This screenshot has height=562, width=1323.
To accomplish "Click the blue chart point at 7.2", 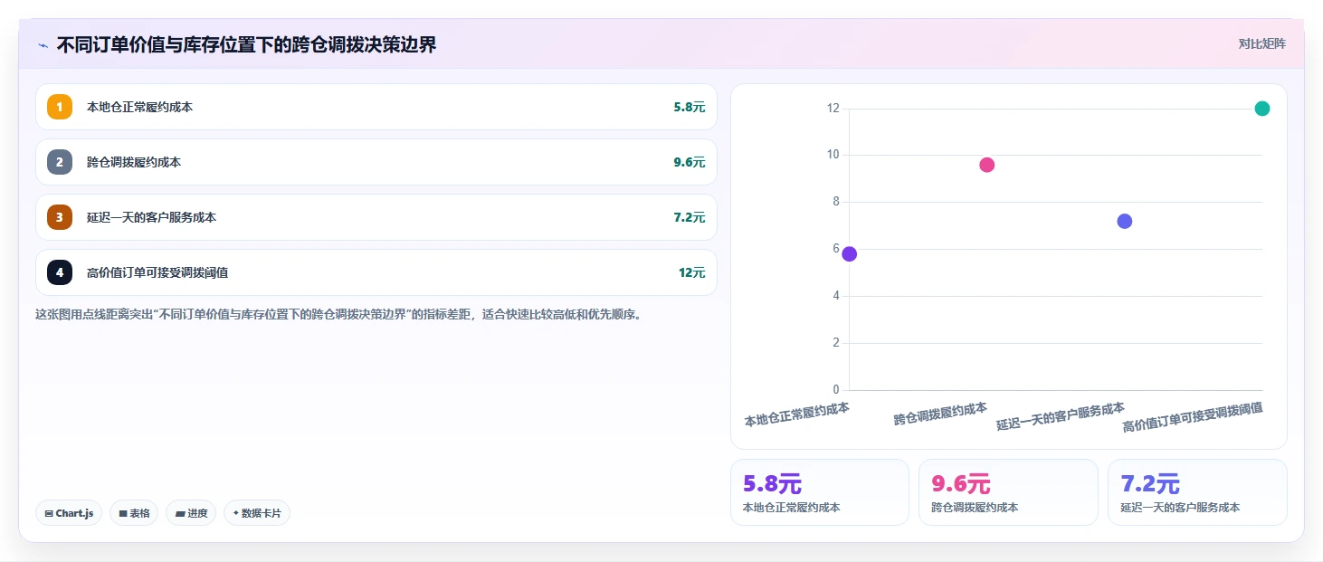I will pos(1125,221).
